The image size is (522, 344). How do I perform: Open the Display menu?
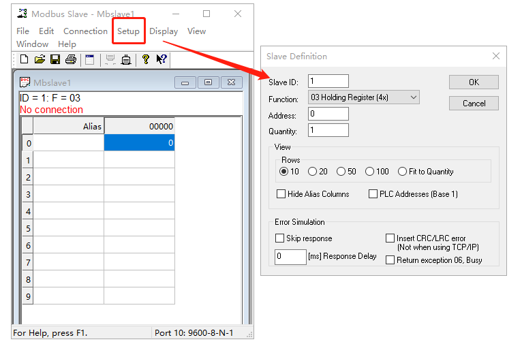coord(163,31)
